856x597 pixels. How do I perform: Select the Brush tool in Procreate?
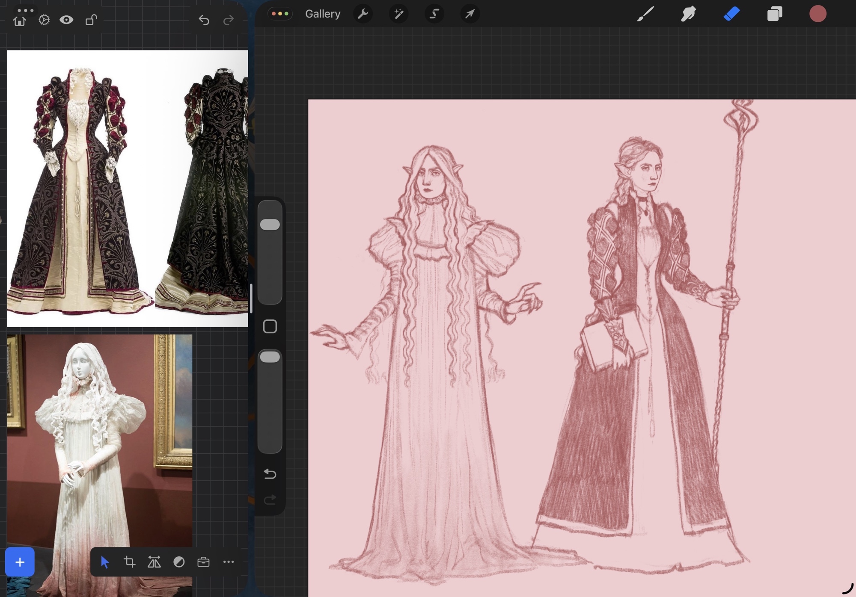click(645, 14)
